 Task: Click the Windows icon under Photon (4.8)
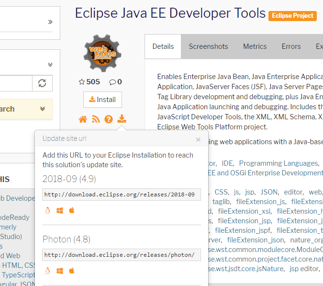click(x=60, y=271)
